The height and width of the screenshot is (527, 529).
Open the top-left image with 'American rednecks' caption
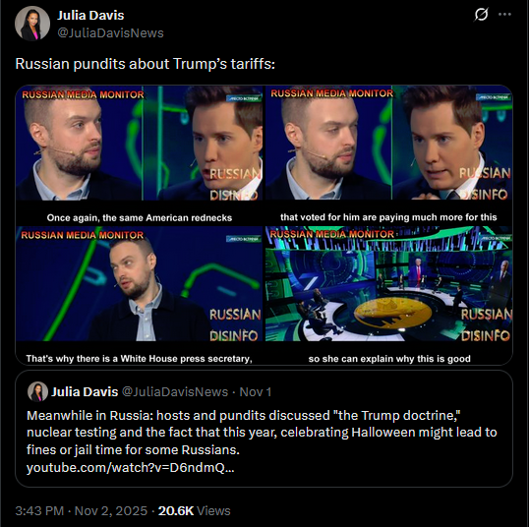[x=139, y=155]
